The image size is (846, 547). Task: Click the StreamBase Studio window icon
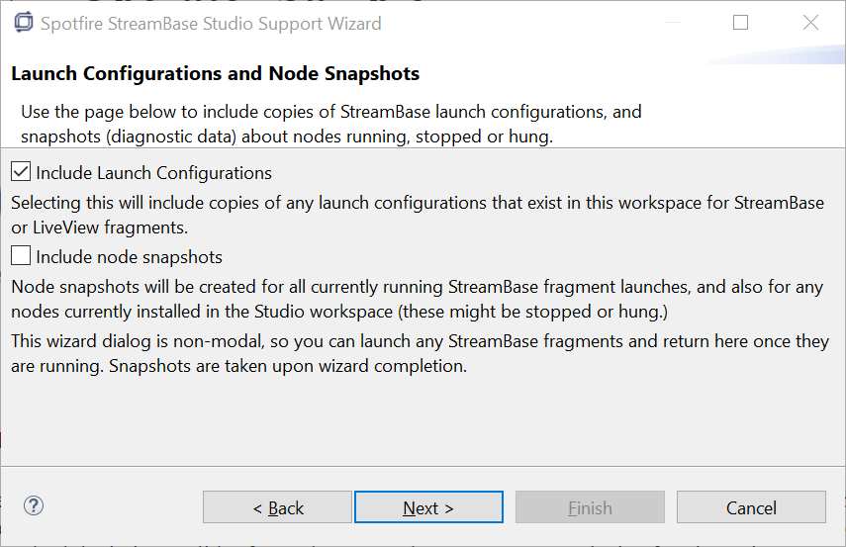23,23
